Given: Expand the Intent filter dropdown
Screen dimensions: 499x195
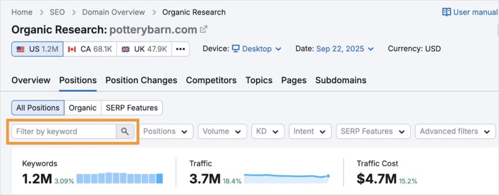Looking at the screenshot, I should (x=310, y=131).
